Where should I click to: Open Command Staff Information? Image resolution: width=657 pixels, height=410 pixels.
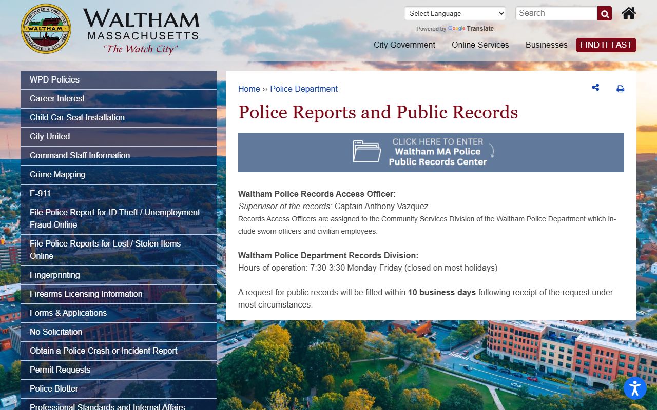(119, 156)
